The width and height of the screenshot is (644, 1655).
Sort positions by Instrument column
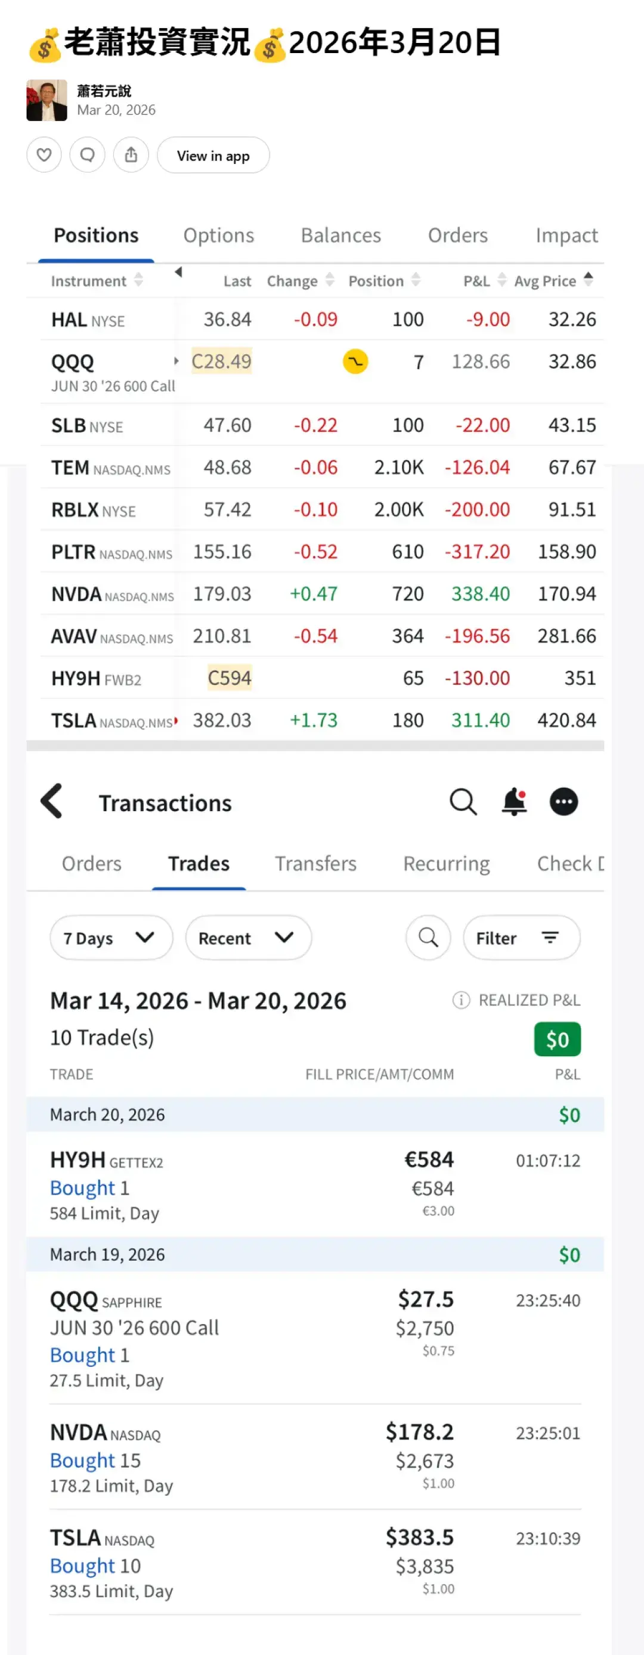(x=97, y=281)
